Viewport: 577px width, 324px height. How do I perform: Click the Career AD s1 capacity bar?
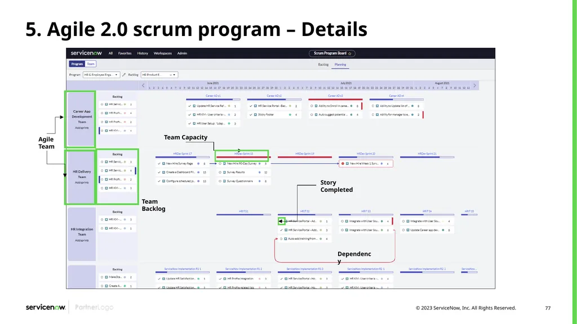(x=213, y=100)
